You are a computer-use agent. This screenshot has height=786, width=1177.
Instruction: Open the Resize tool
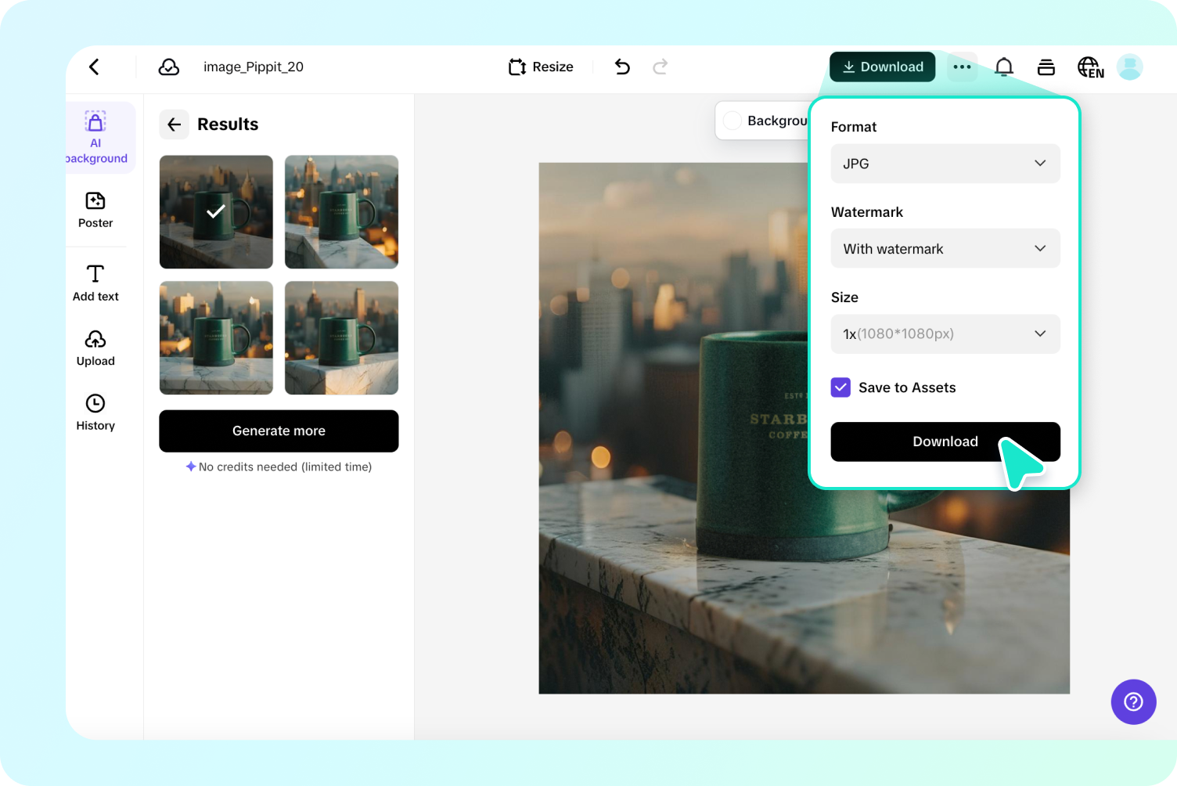pos(541,67)
